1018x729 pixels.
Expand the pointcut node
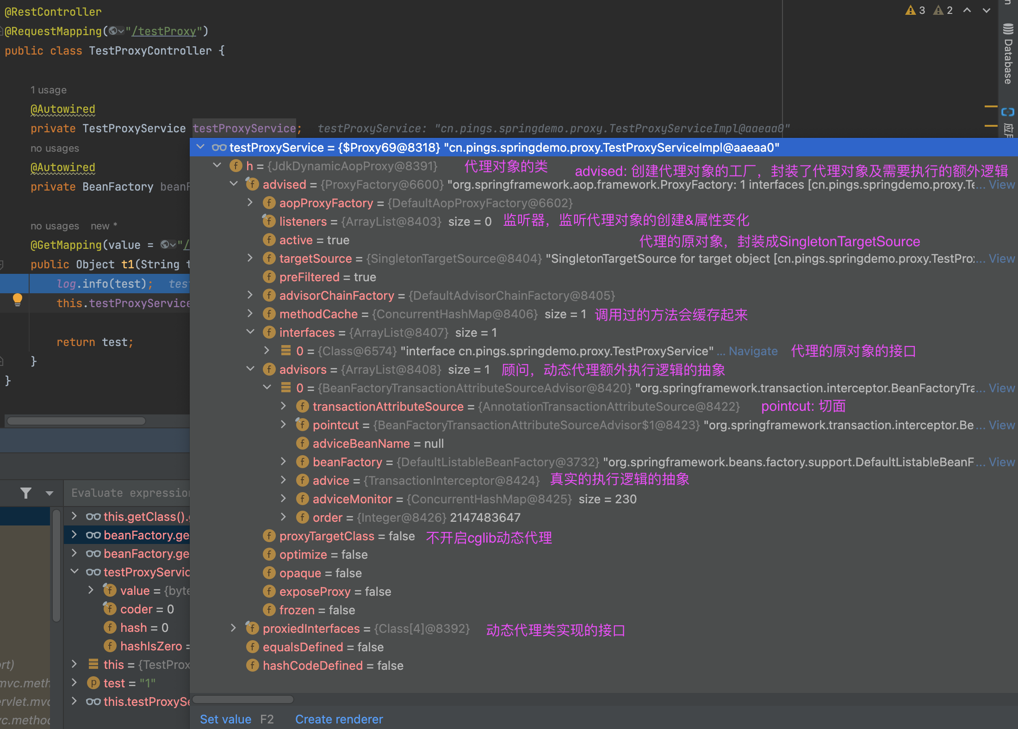tap(284, 425)
